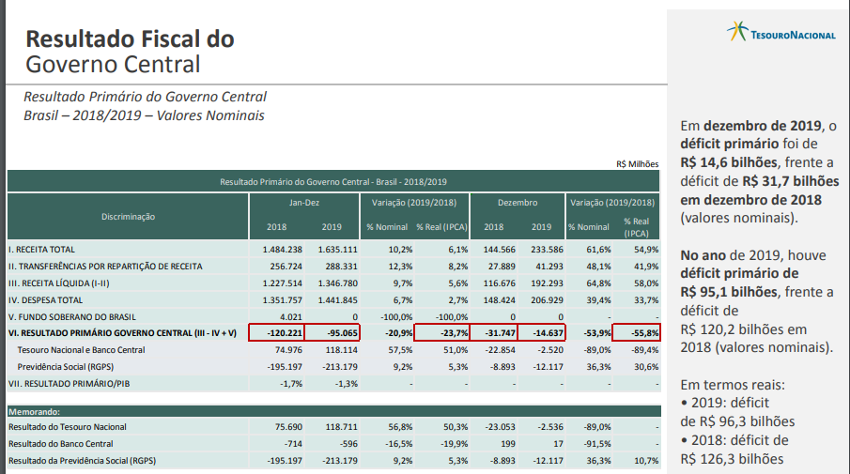Click the highlighted -120.221 result cell
Screen dimensions: 850x474
point(280,332)
